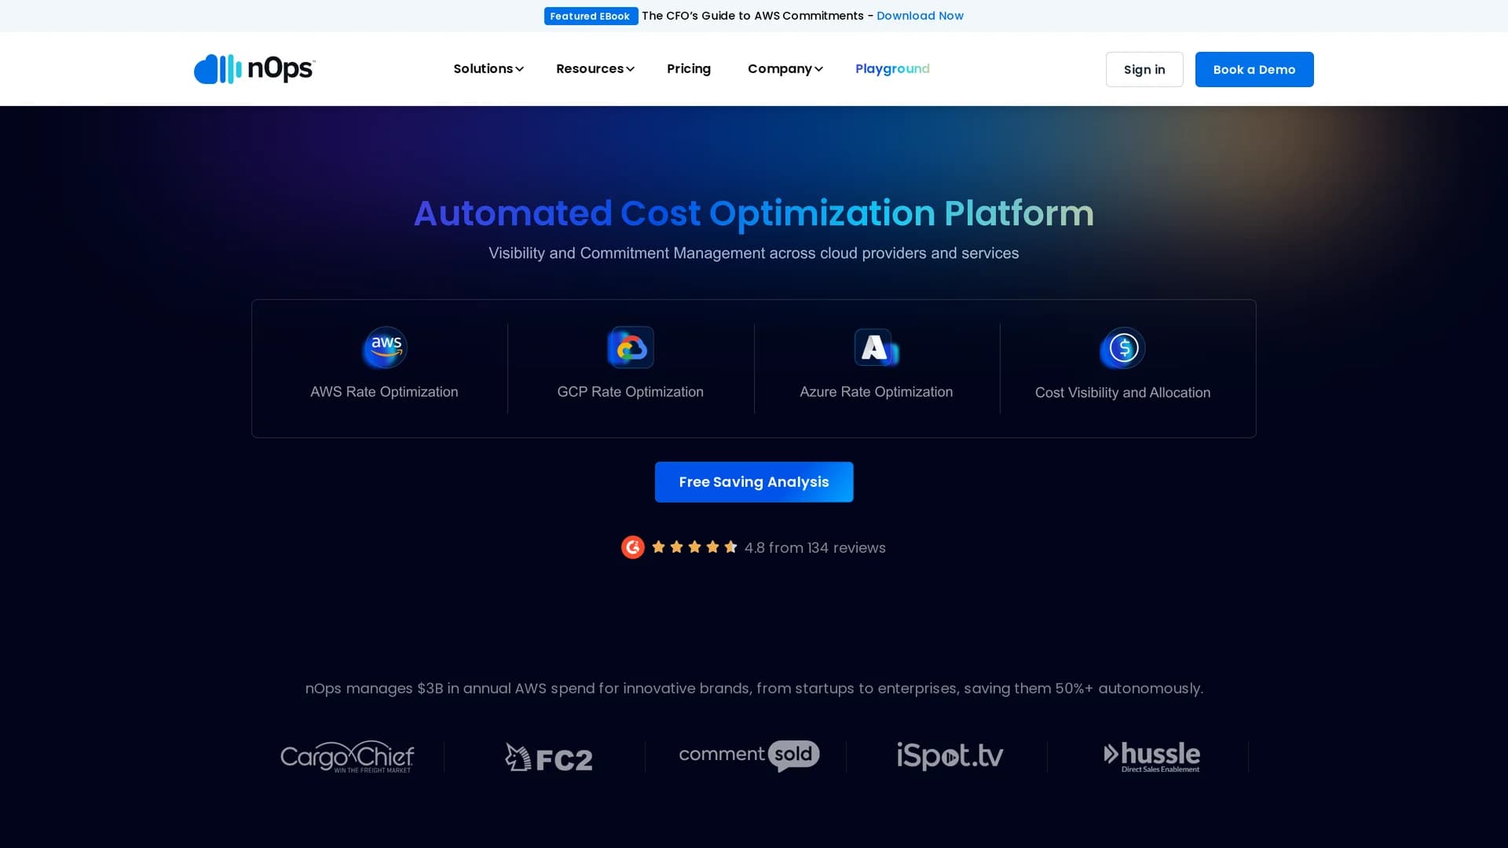Click the Google Cloud icon
The image size is (1508, 848).
[x=631, y=347]
